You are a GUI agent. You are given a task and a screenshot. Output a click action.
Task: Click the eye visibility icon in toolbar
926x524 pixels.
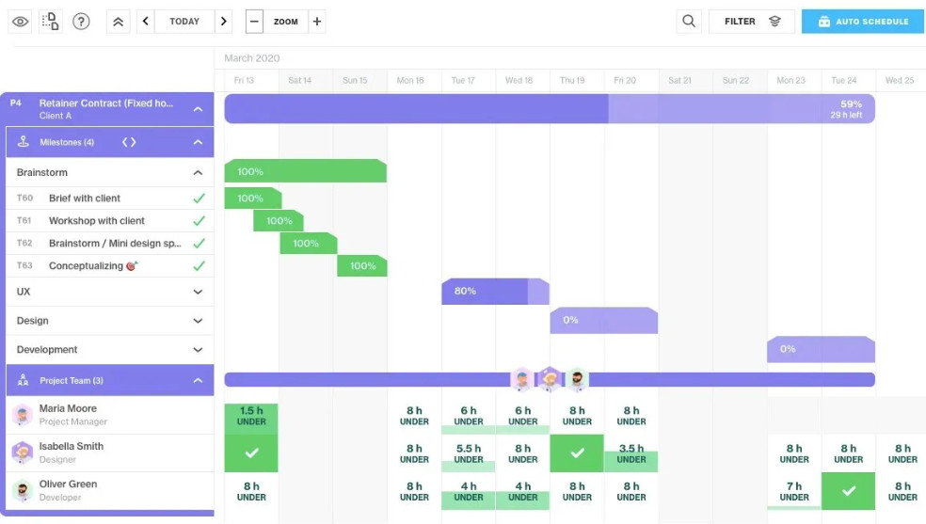pyautogui.click(x=20, y=22)
